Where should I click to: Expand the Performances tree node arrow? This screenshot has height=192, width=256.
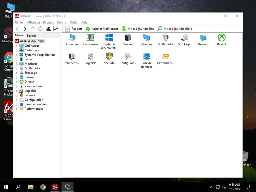pyautogui.click(x=17, y=109)
